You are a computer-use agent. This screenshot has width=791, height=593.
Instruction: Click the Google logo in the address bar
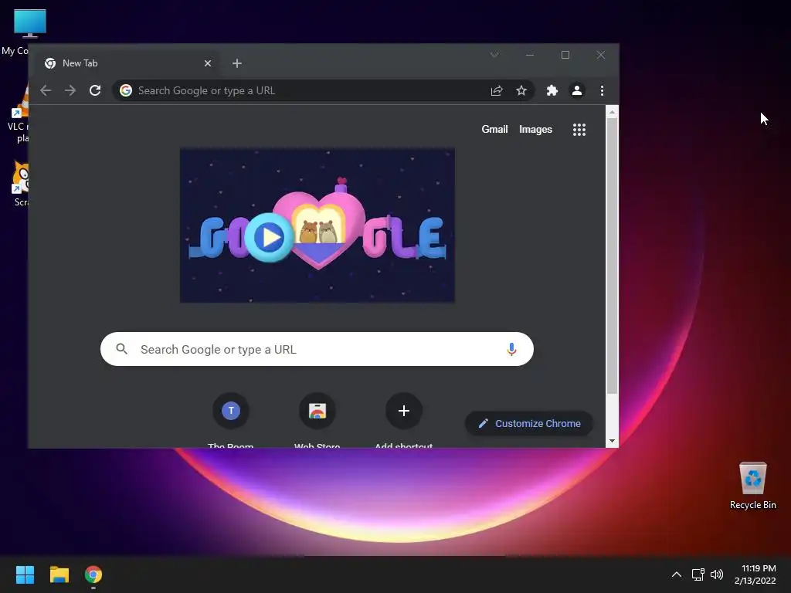(126, 90)
